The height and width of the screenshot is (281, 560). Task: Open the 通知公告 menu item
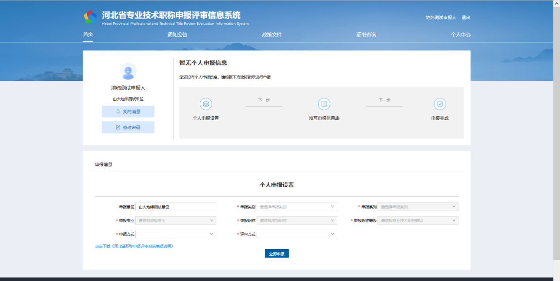[177, 34]
